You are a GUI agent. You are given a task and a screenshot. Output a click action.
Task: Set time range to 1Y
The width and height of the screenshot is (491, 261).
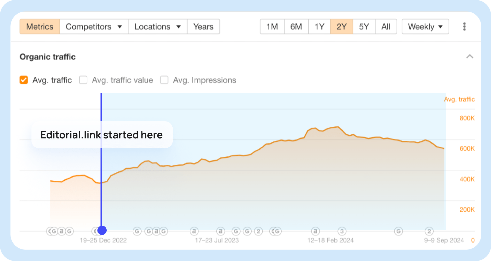[x=319, y=27]
